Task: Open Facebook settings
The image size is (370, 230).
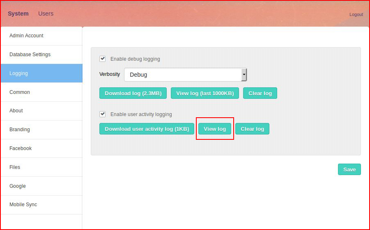Action: pyautogui.click(x=41, y=148)
